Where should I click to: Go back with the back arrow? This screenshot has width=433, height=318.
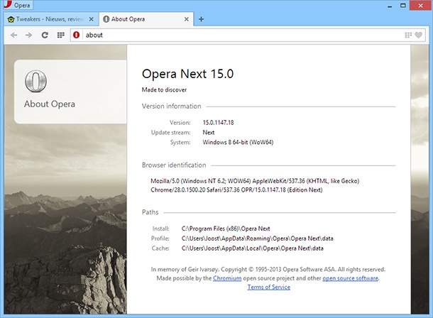coord(13,35)
